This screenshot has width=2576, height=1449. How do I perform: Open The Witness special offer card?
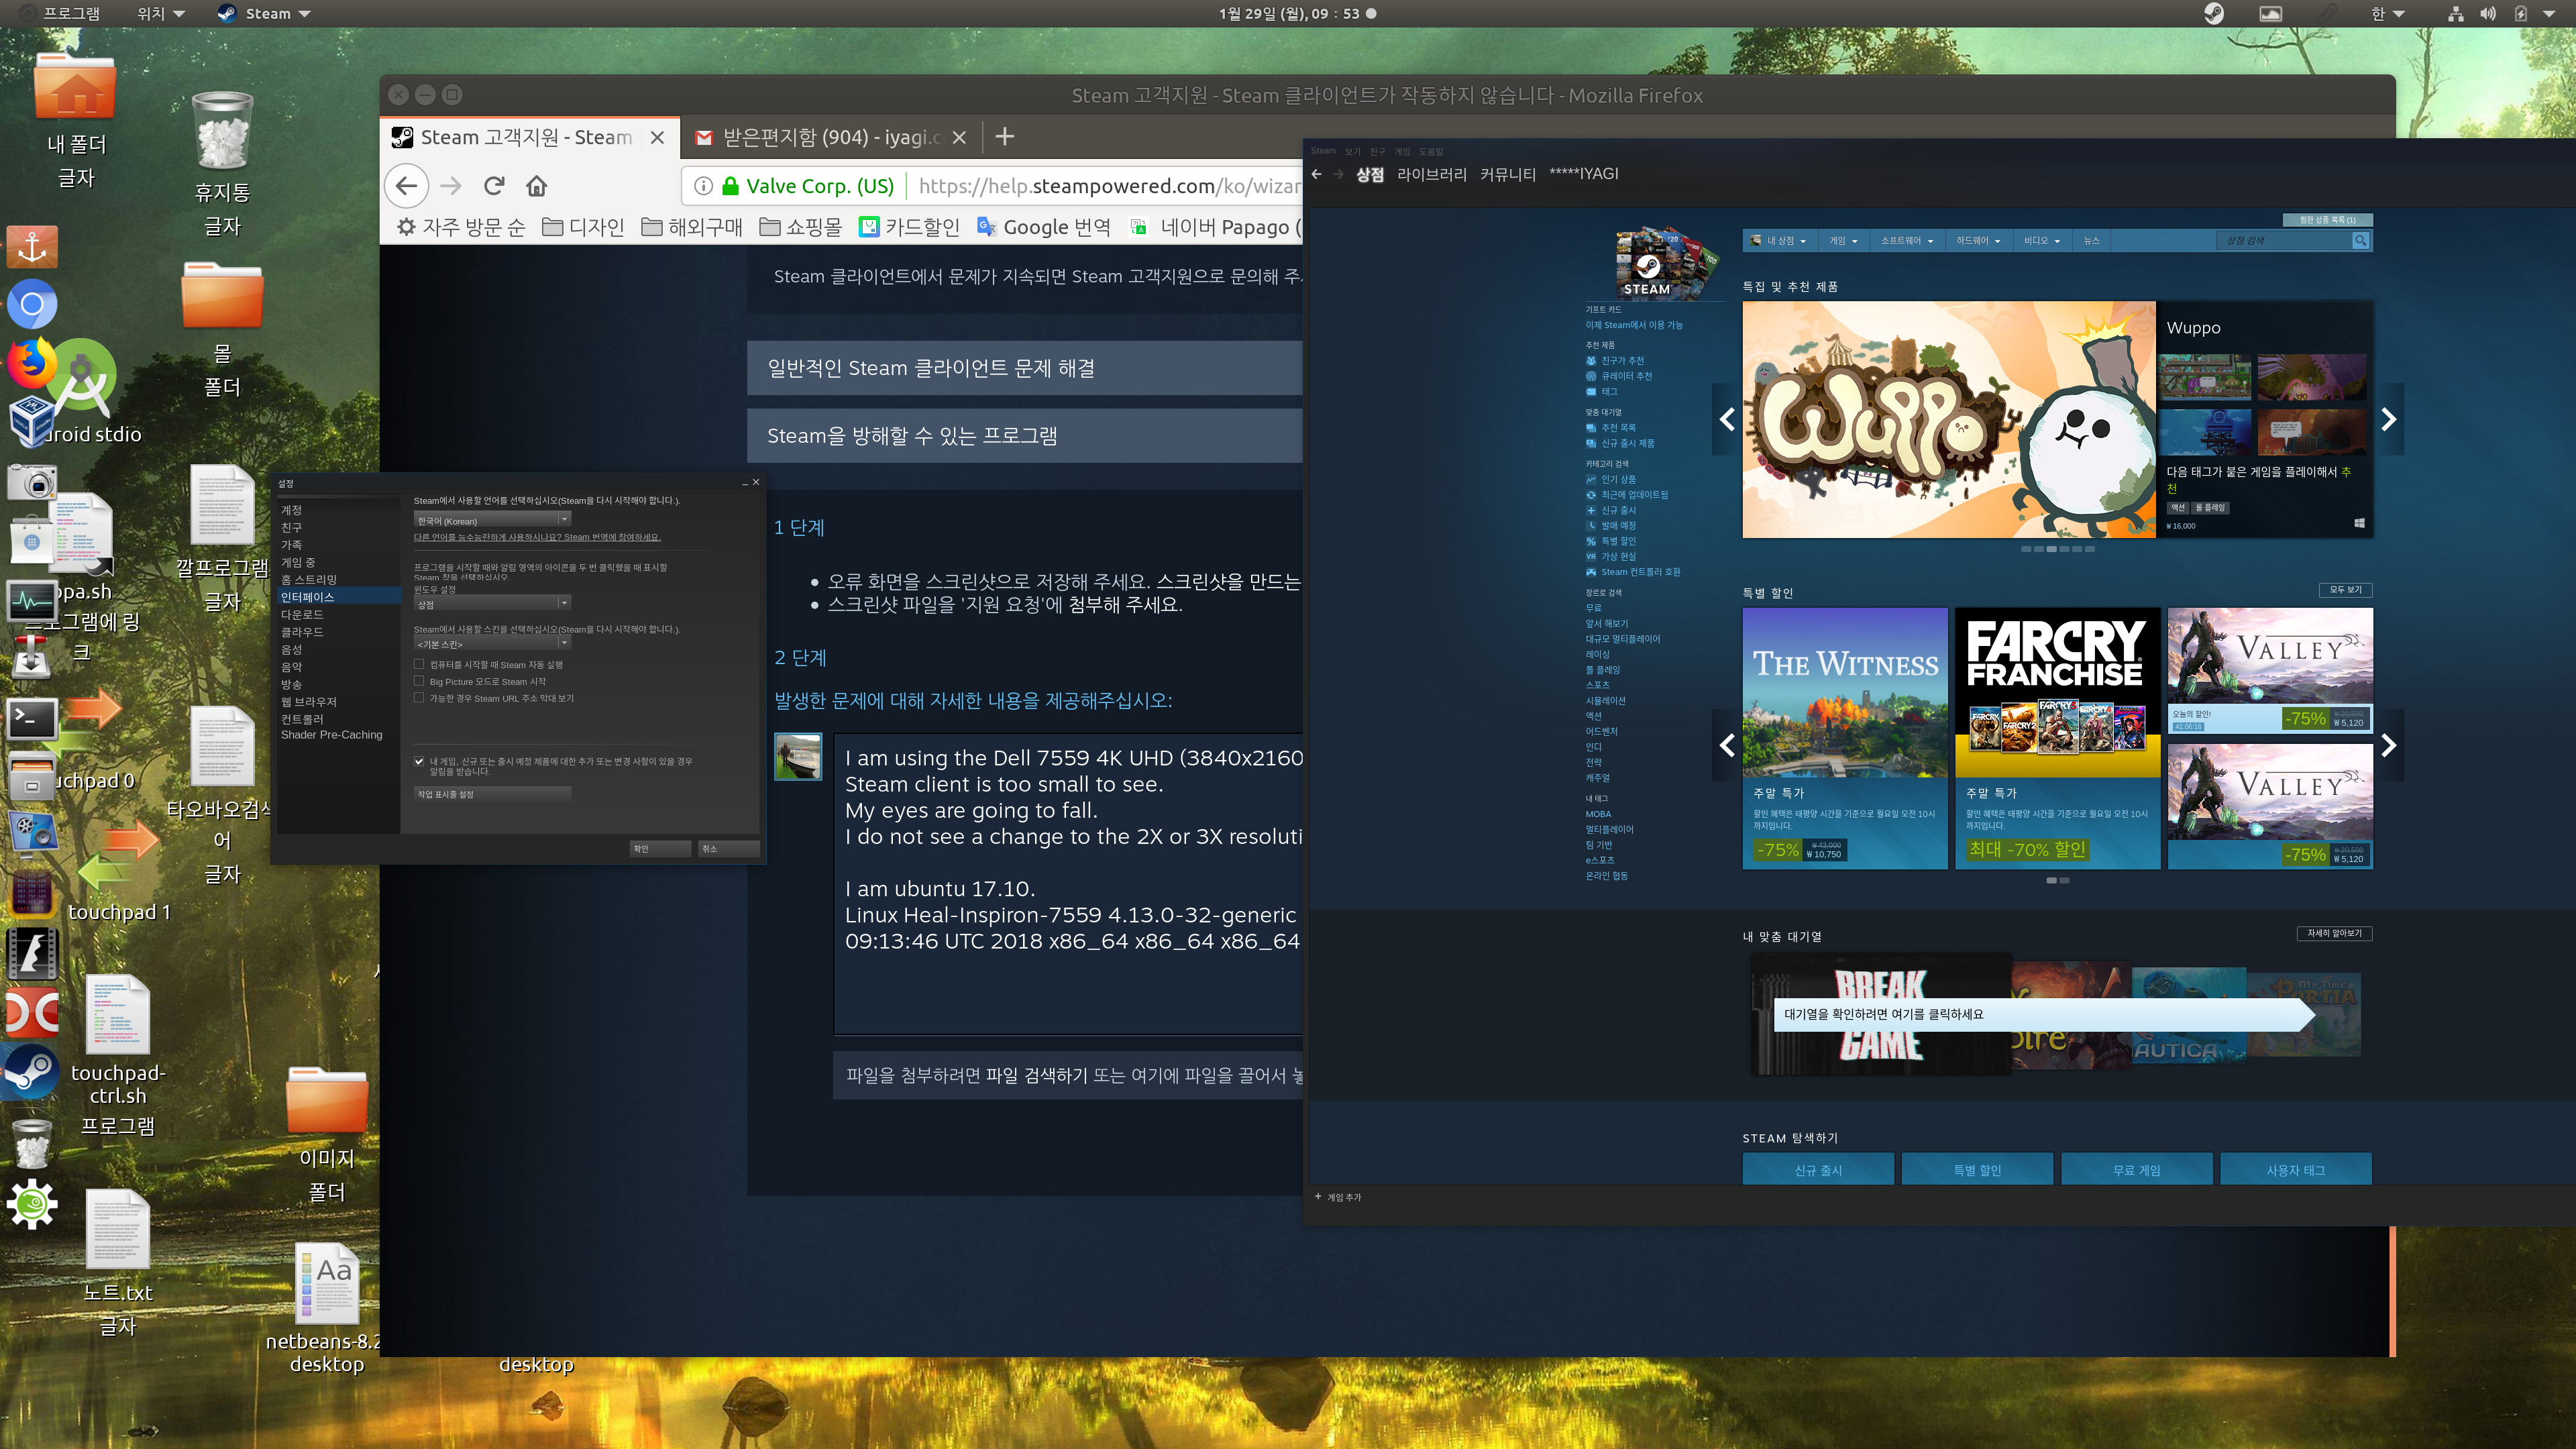1845,739
